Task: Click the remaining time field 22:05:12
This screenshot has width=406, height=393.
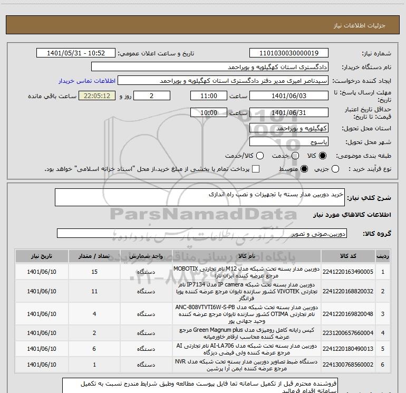Action: (97, 96)
